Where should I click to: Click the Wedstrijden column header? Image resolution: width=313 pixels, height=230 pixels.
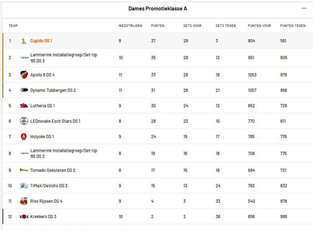(x=130, y=26)
